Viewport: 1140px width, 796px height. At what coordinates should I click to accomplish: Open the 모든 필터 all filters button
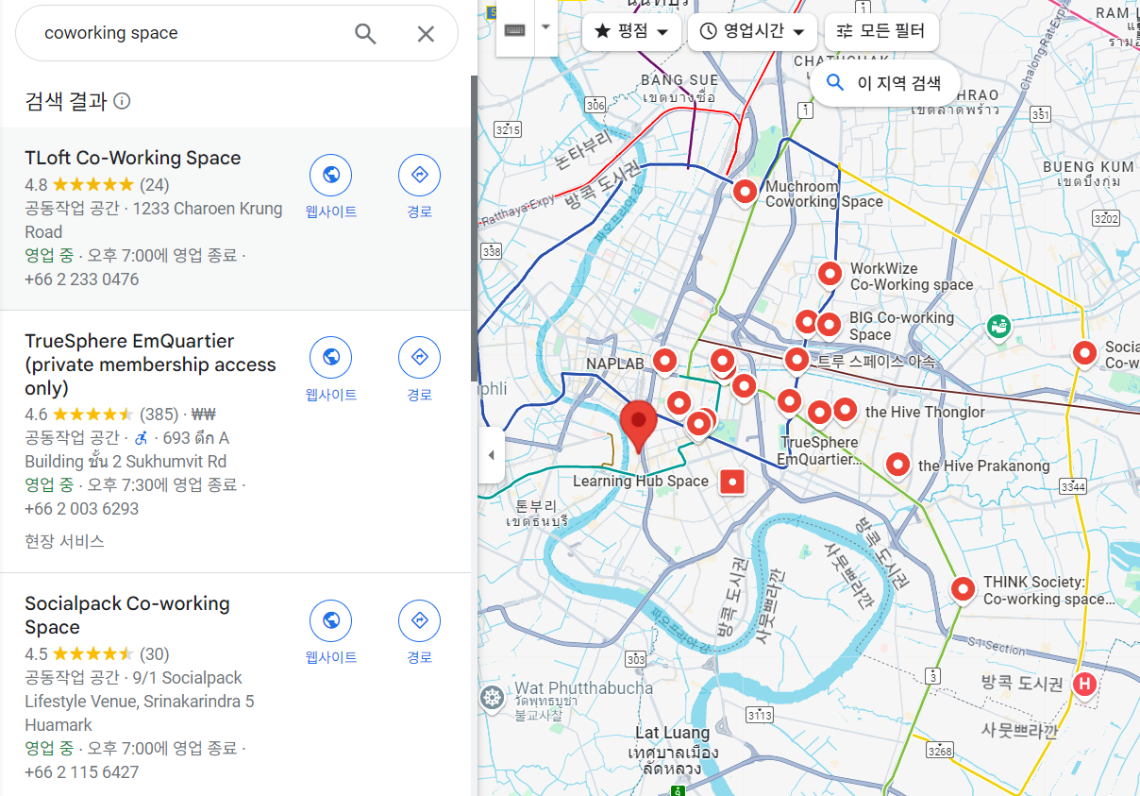click(x=881, y=31)
